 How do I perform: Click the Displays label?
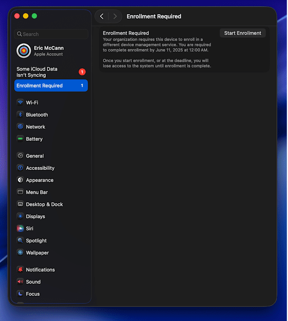coord(35,217)
